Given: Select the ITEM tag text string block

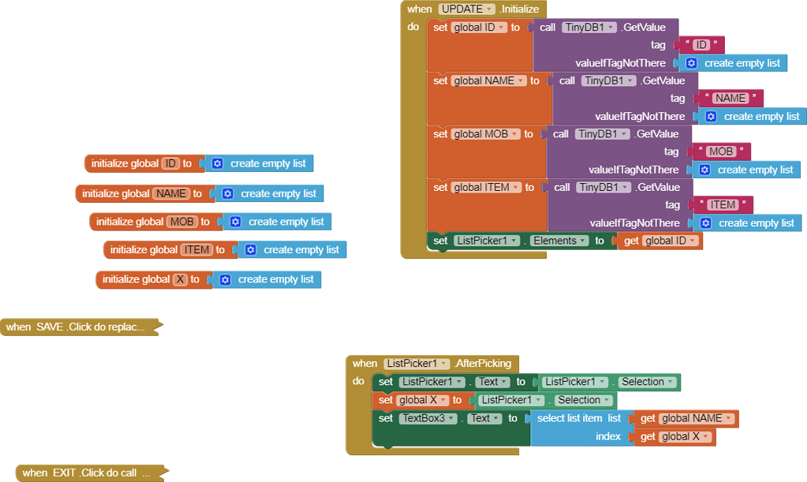Looking at the screenshot, I should [722, 204].
